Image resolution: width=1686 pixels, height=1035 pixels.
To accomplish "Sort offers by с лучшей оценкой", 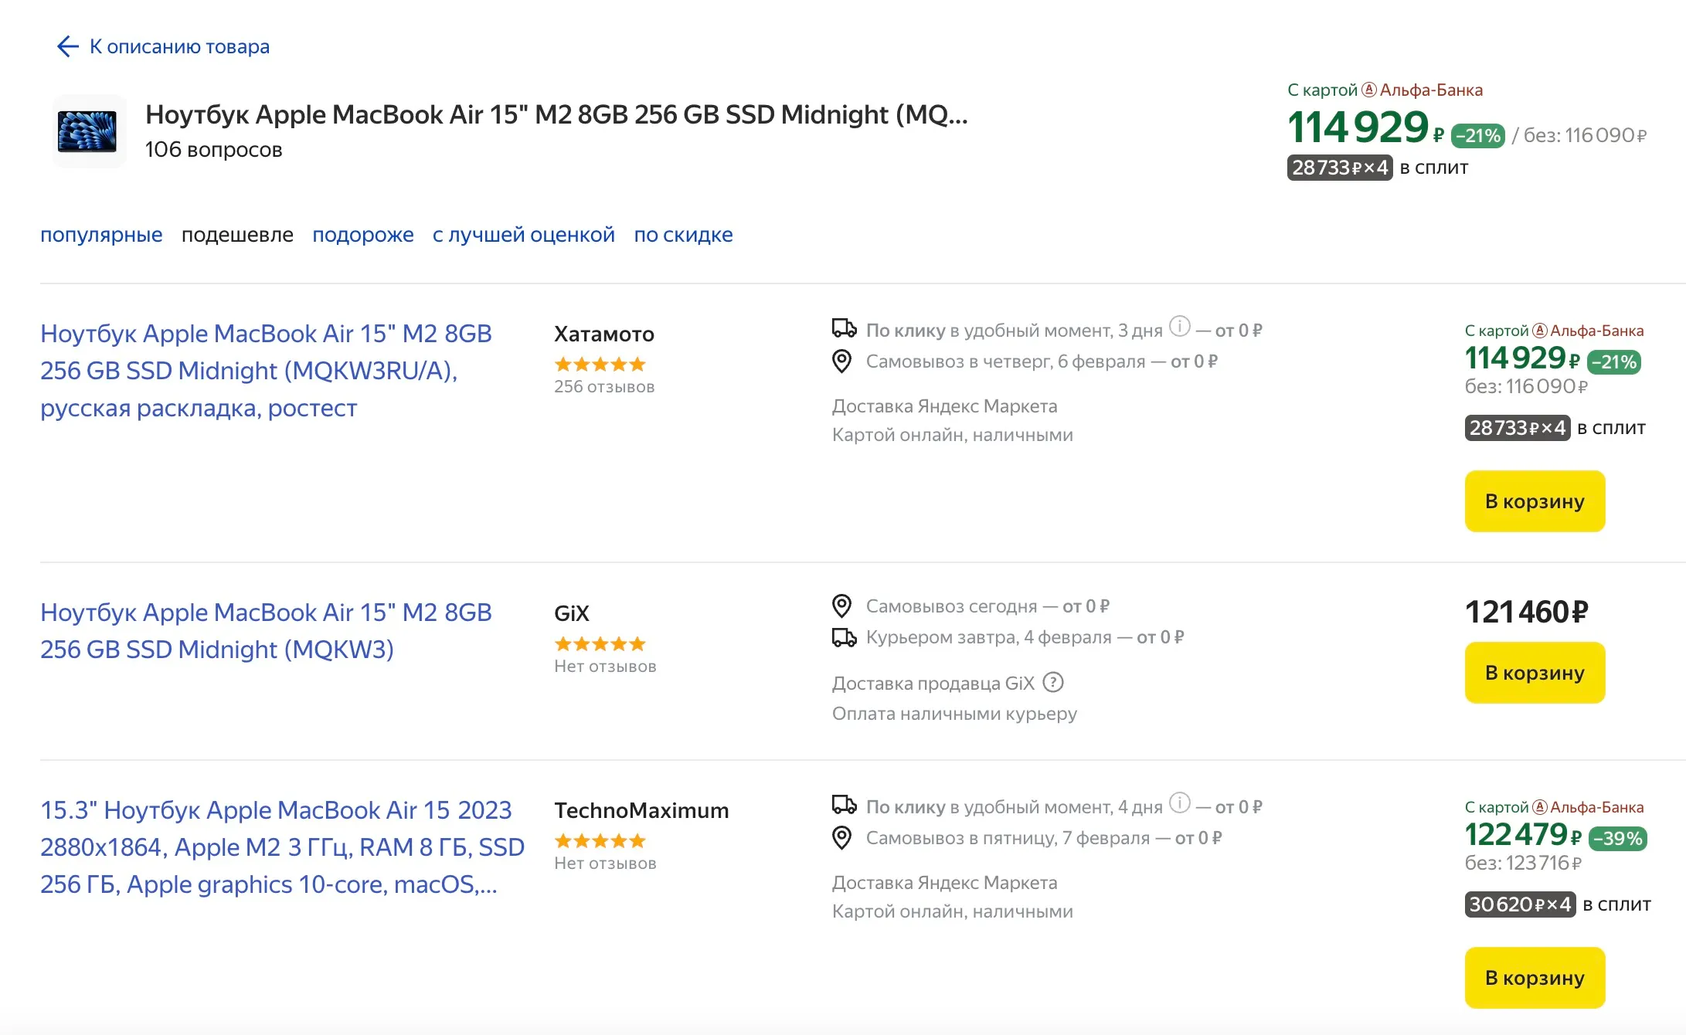I will coord(523,234).
